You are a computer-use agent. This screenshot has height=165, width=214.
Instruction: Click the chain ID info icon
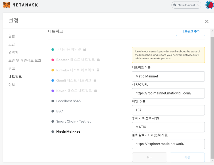144,101
